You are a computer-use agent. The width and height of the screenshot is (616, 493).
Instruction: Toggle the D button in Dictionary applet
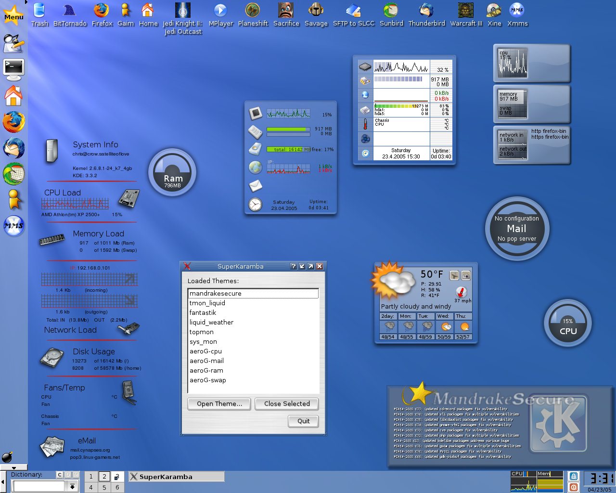(x=68, y=475)
